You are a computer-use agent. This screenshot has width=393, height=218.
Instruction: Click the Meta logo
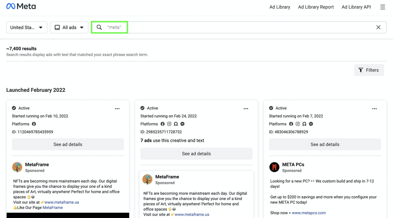click(x=21, y=6)
